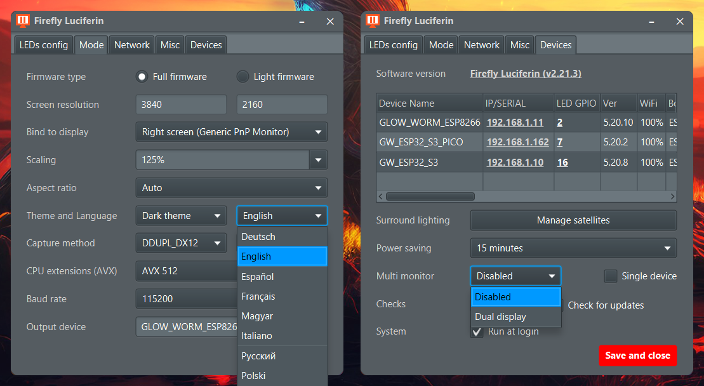Click the Manage satellites button
The width and height of the screenshot is (704, 386).
click(573, 220)
